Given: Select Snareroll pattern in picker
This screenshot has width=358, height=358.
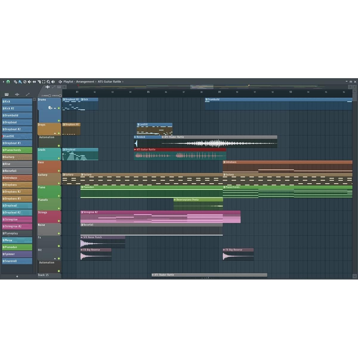Looking at the screenshot, I should (17, 261).
